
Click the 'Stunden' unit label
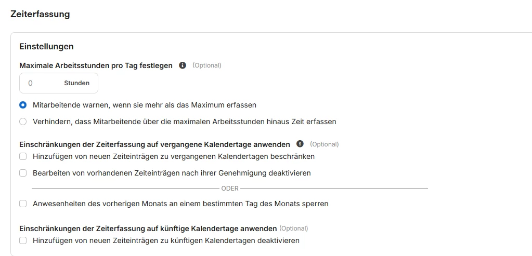pos(76,83)
